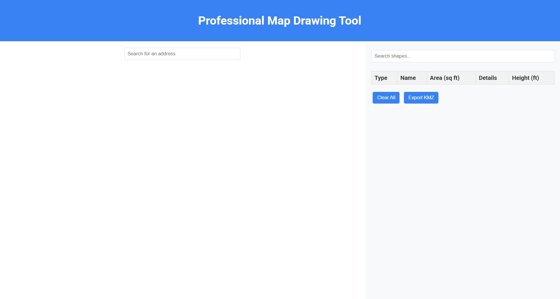Image resolution: width=560 pixels, height=299 pixels.
Task: Sort shapes by area in square feet
Action: click(445, 78)
